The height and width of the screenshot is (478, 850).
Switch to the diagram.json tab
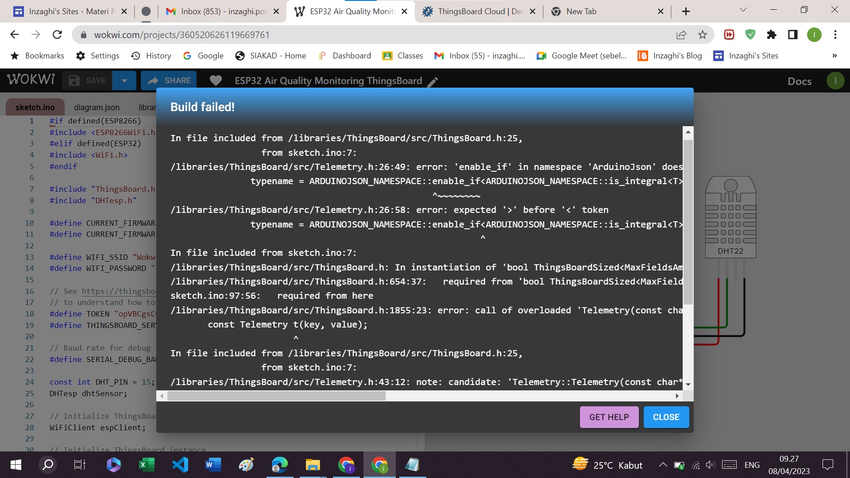(97, 107)
